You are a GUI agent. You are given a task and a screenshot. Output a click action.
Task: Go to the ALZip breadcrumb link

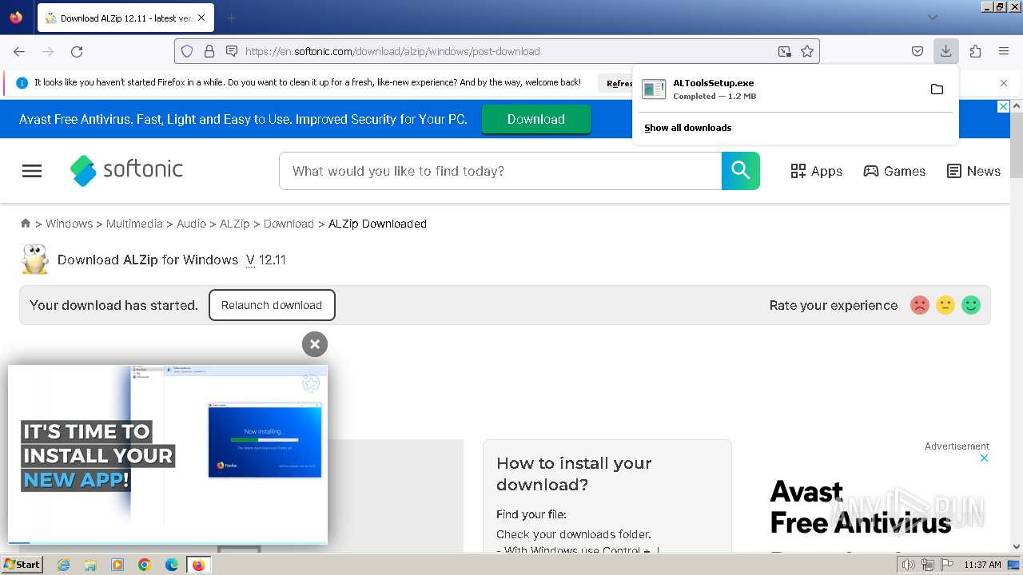click(x=235, y=224)
